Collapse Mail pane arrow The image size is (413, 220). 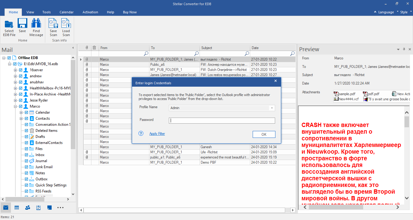coord(73,48)
